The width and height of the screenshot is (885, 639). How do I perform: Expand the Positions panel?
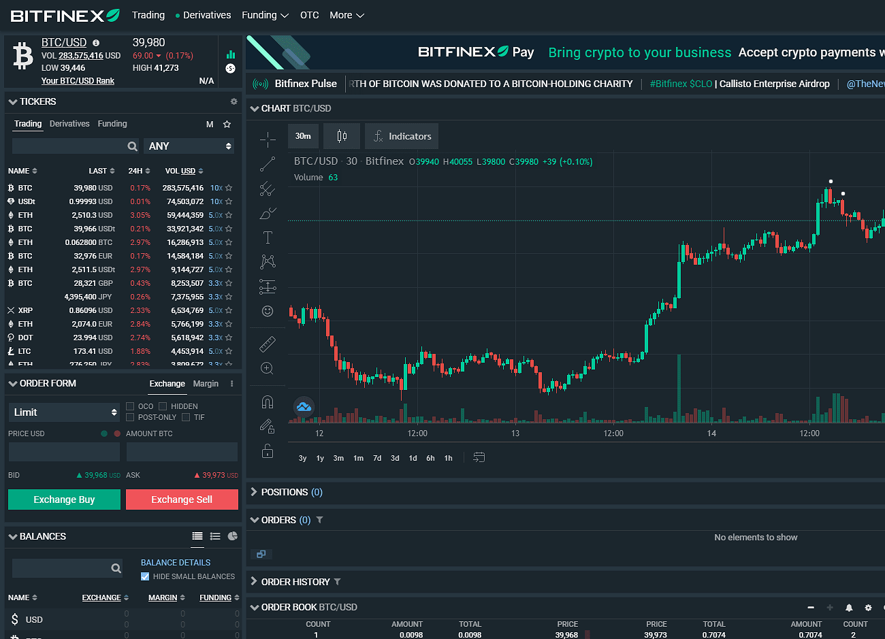tap(254, 492)
